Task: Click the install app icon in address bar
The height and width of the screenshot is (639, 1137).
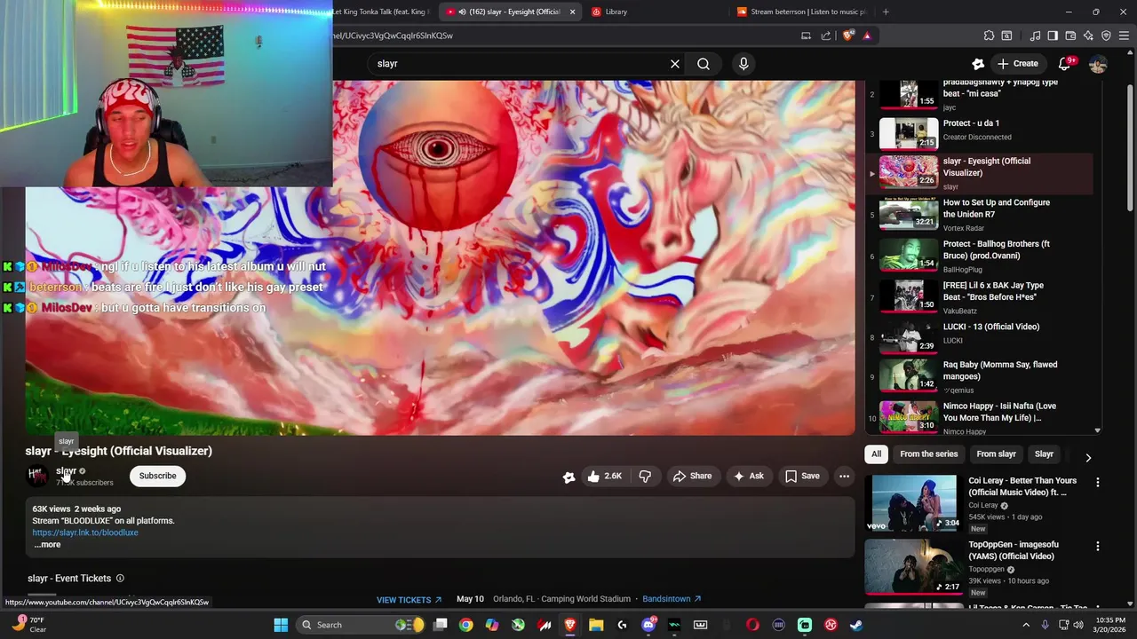Action: 806,35
